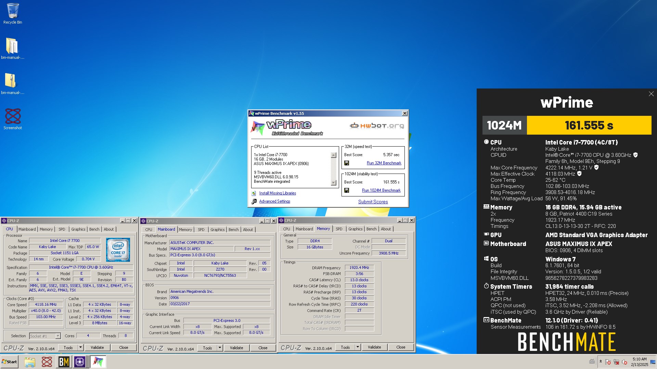Click the Start button
This screenshot has width=657, height=369.
click(10, 362)
